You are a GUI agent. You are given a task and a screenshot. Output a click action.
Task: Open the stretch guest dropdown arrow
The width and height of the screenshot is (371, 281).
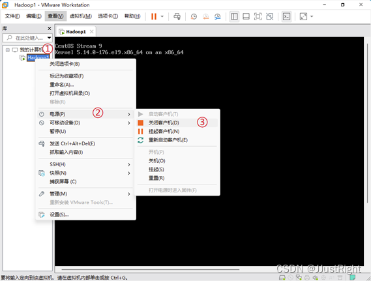(312, 16)
